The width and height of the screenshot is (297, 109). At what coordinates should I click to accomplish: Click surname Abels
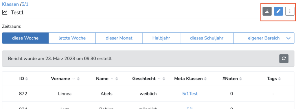(106, 93)
